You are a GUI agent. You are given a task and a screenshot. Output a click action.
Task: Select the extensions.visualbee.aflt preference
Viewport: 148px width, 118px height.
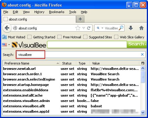71,106
